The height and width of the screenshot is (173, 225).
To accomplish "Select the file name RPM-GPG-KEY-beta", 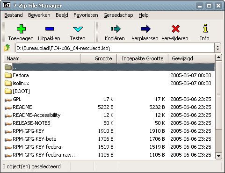I will 35,139.
